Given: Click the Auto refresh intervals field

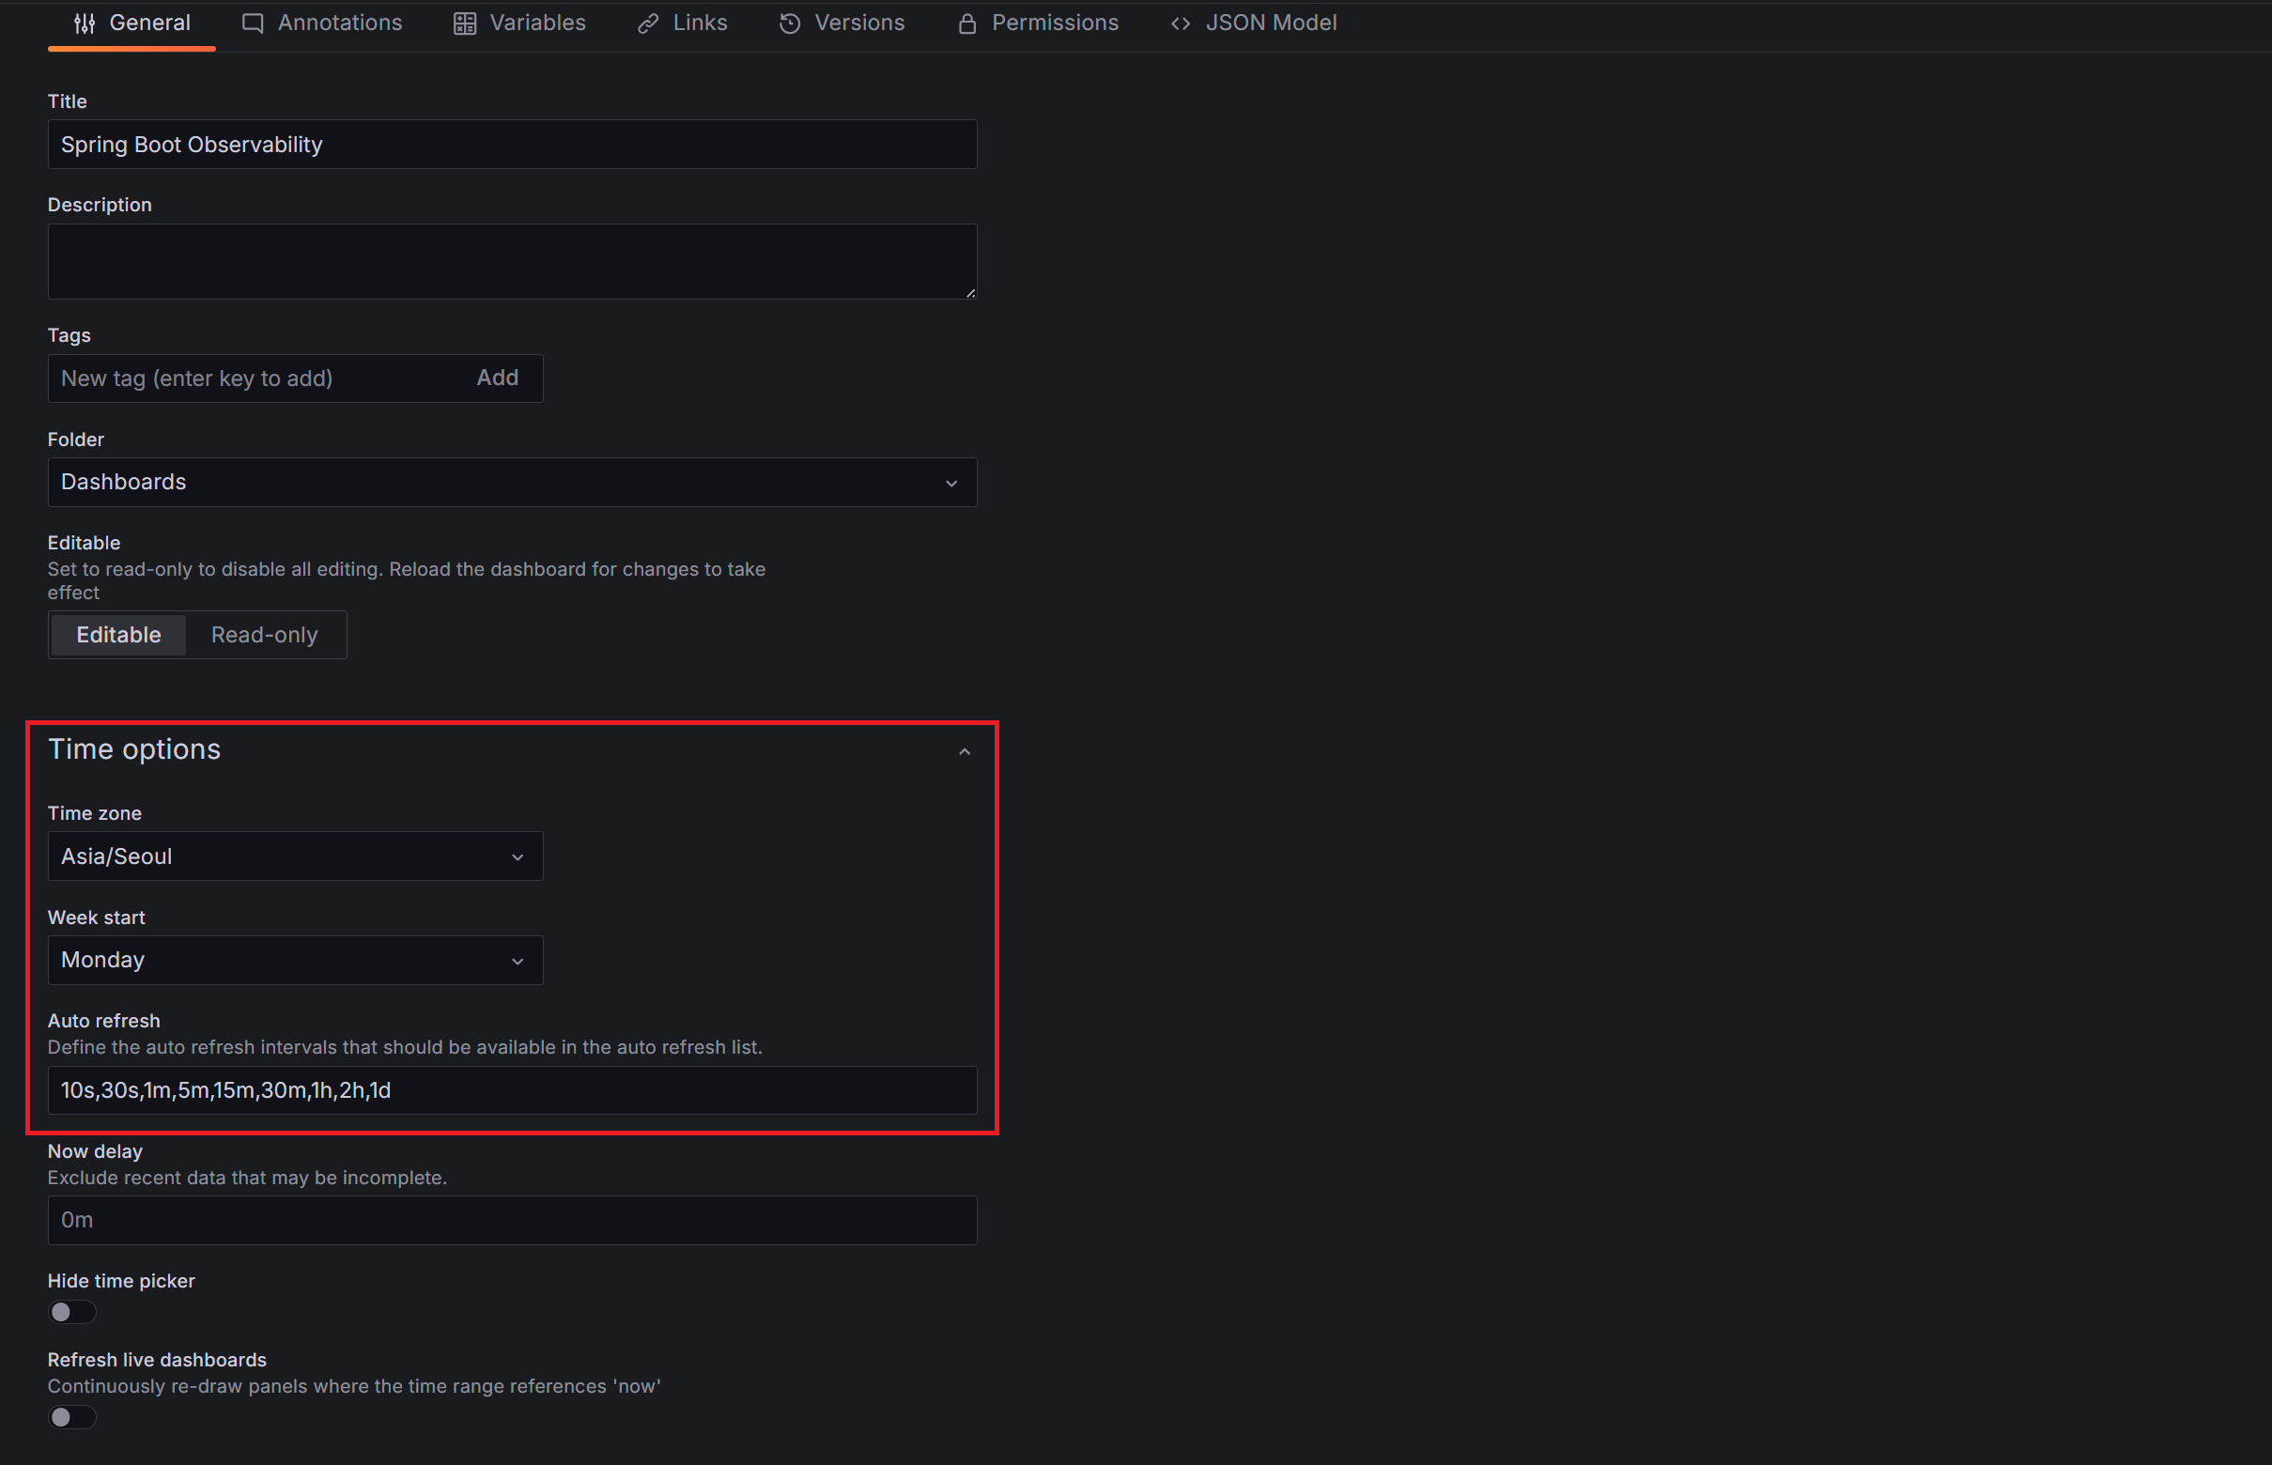Looking at the screenshot, I should 512,1090.
